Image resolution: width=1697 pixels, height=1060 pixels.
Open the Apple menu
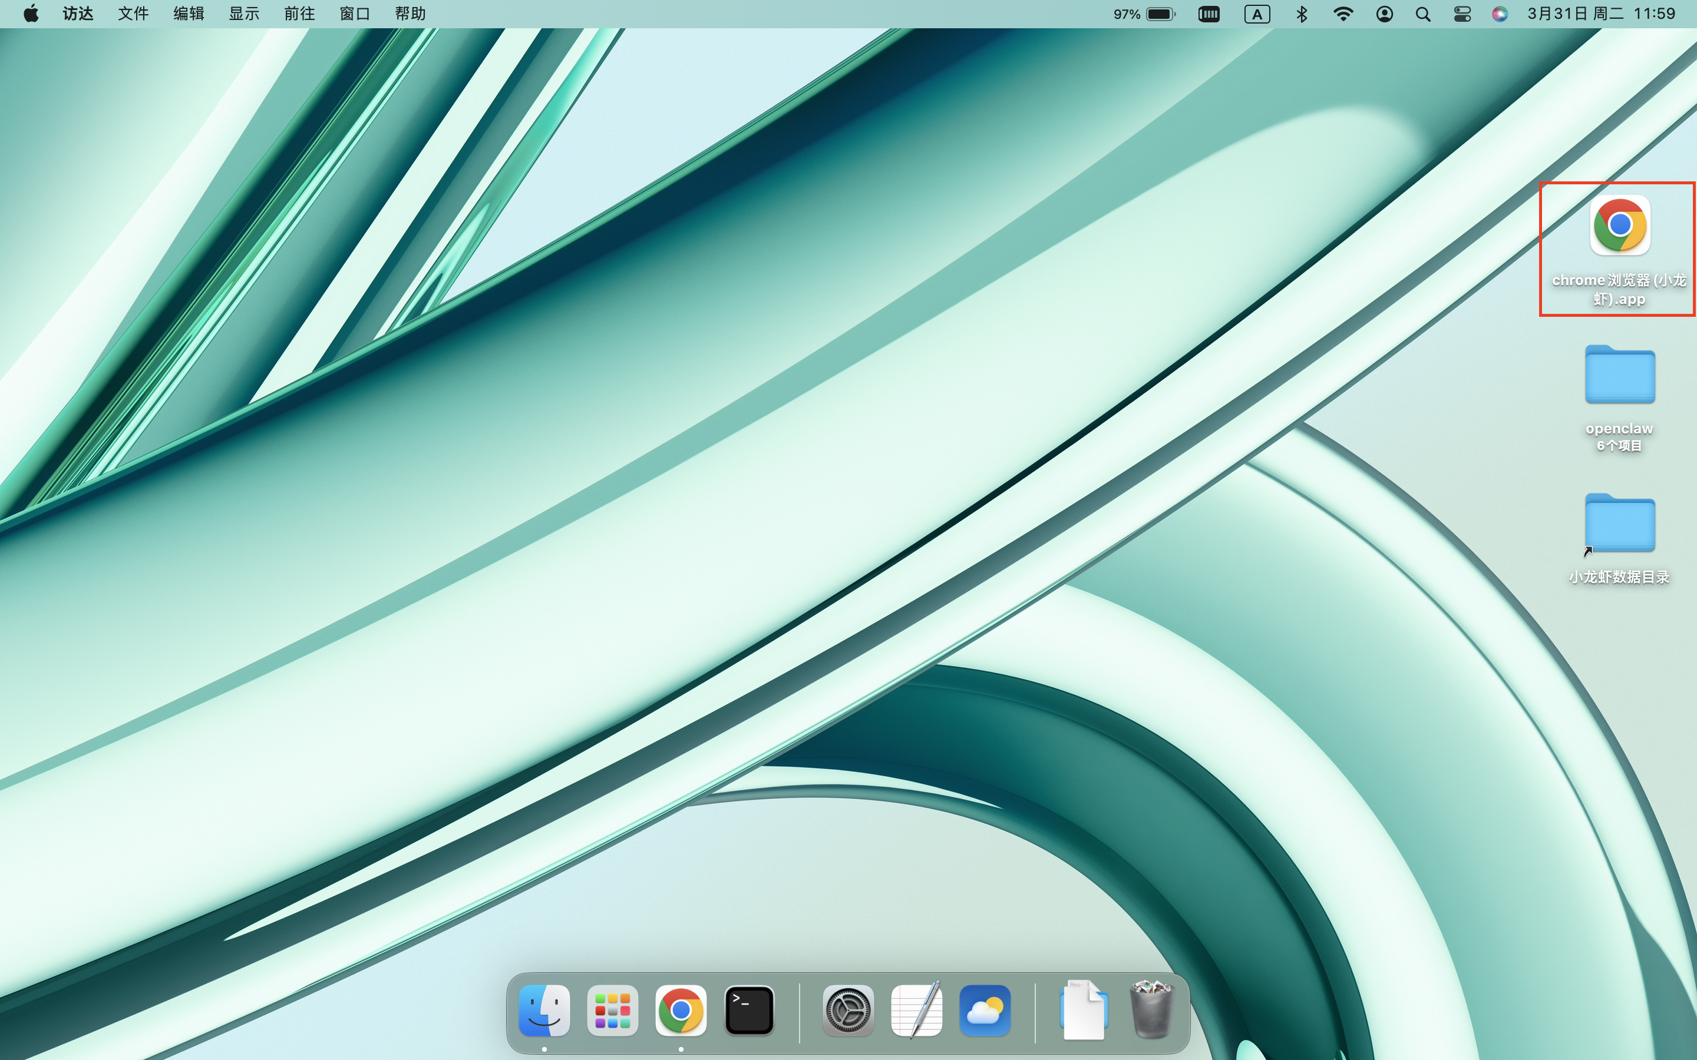coord(31,14)
